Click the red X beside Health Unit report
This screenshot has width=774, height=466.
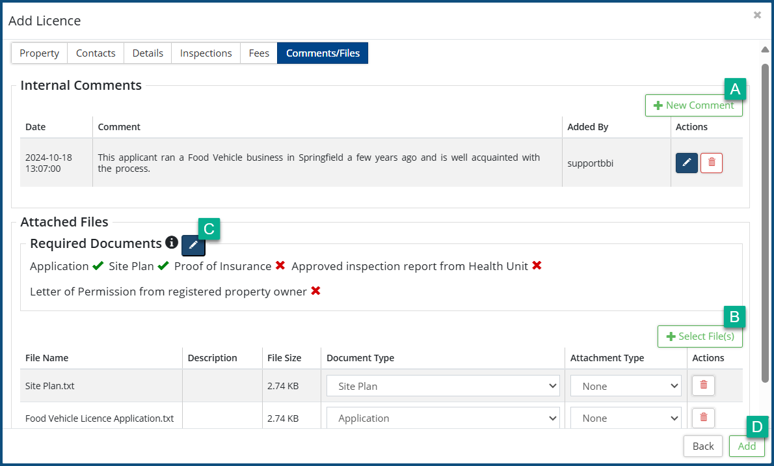(537, 266)
